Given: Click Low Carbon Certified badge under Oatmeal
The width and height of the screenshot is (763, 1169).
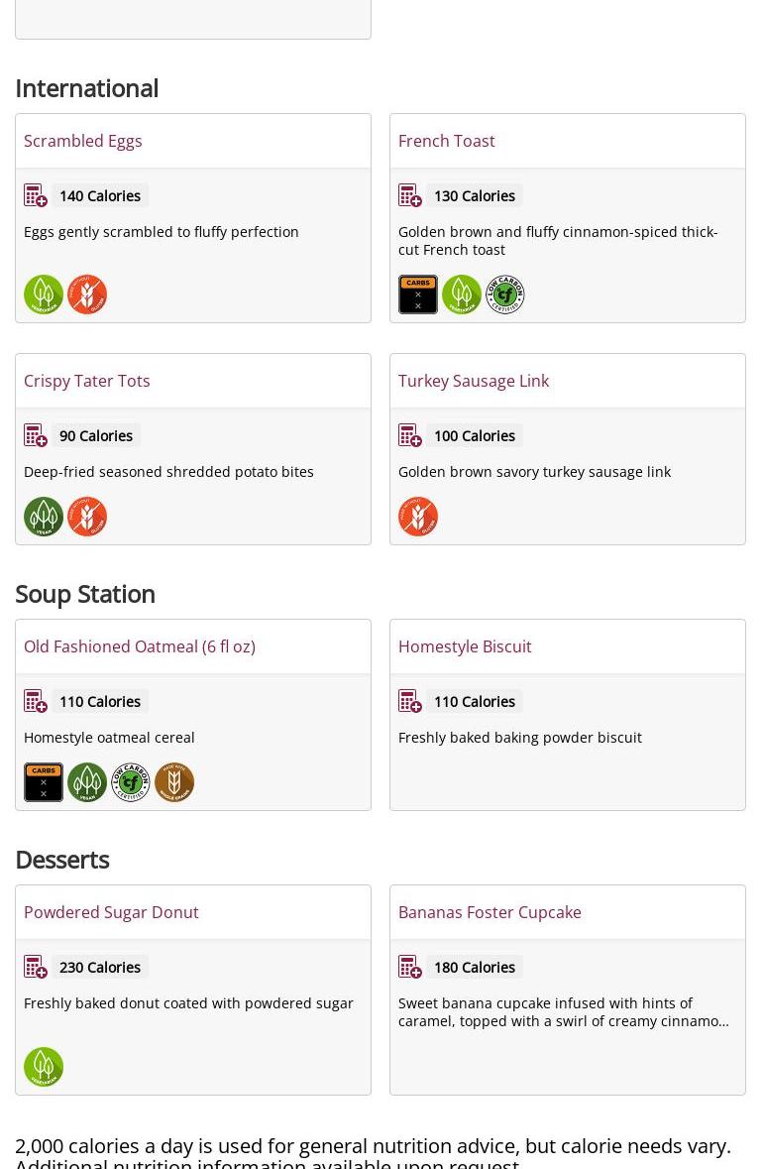Looking at the screenshot, I should pos(131,782).
